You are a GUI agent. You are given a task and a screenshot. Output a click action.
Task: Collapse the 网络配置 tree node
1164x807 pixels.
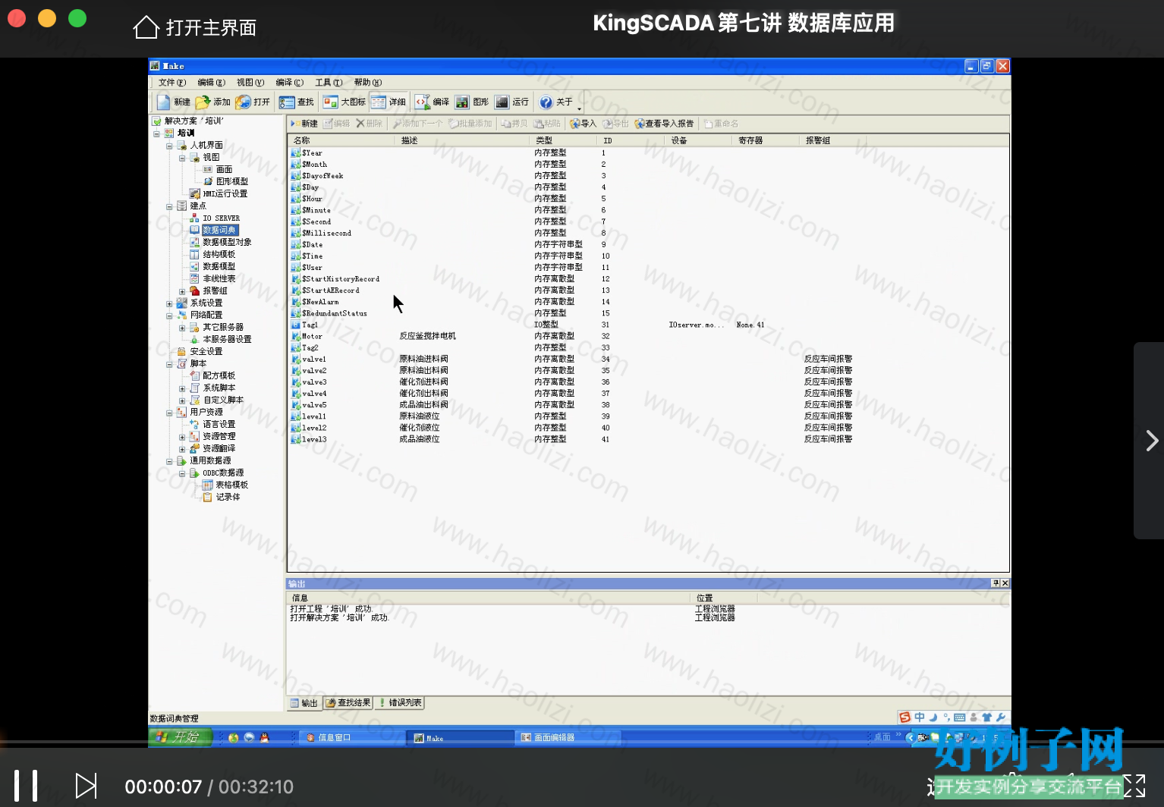[169, 315]
